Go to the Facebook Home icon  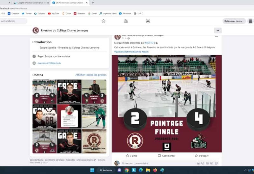coord(103,21)
